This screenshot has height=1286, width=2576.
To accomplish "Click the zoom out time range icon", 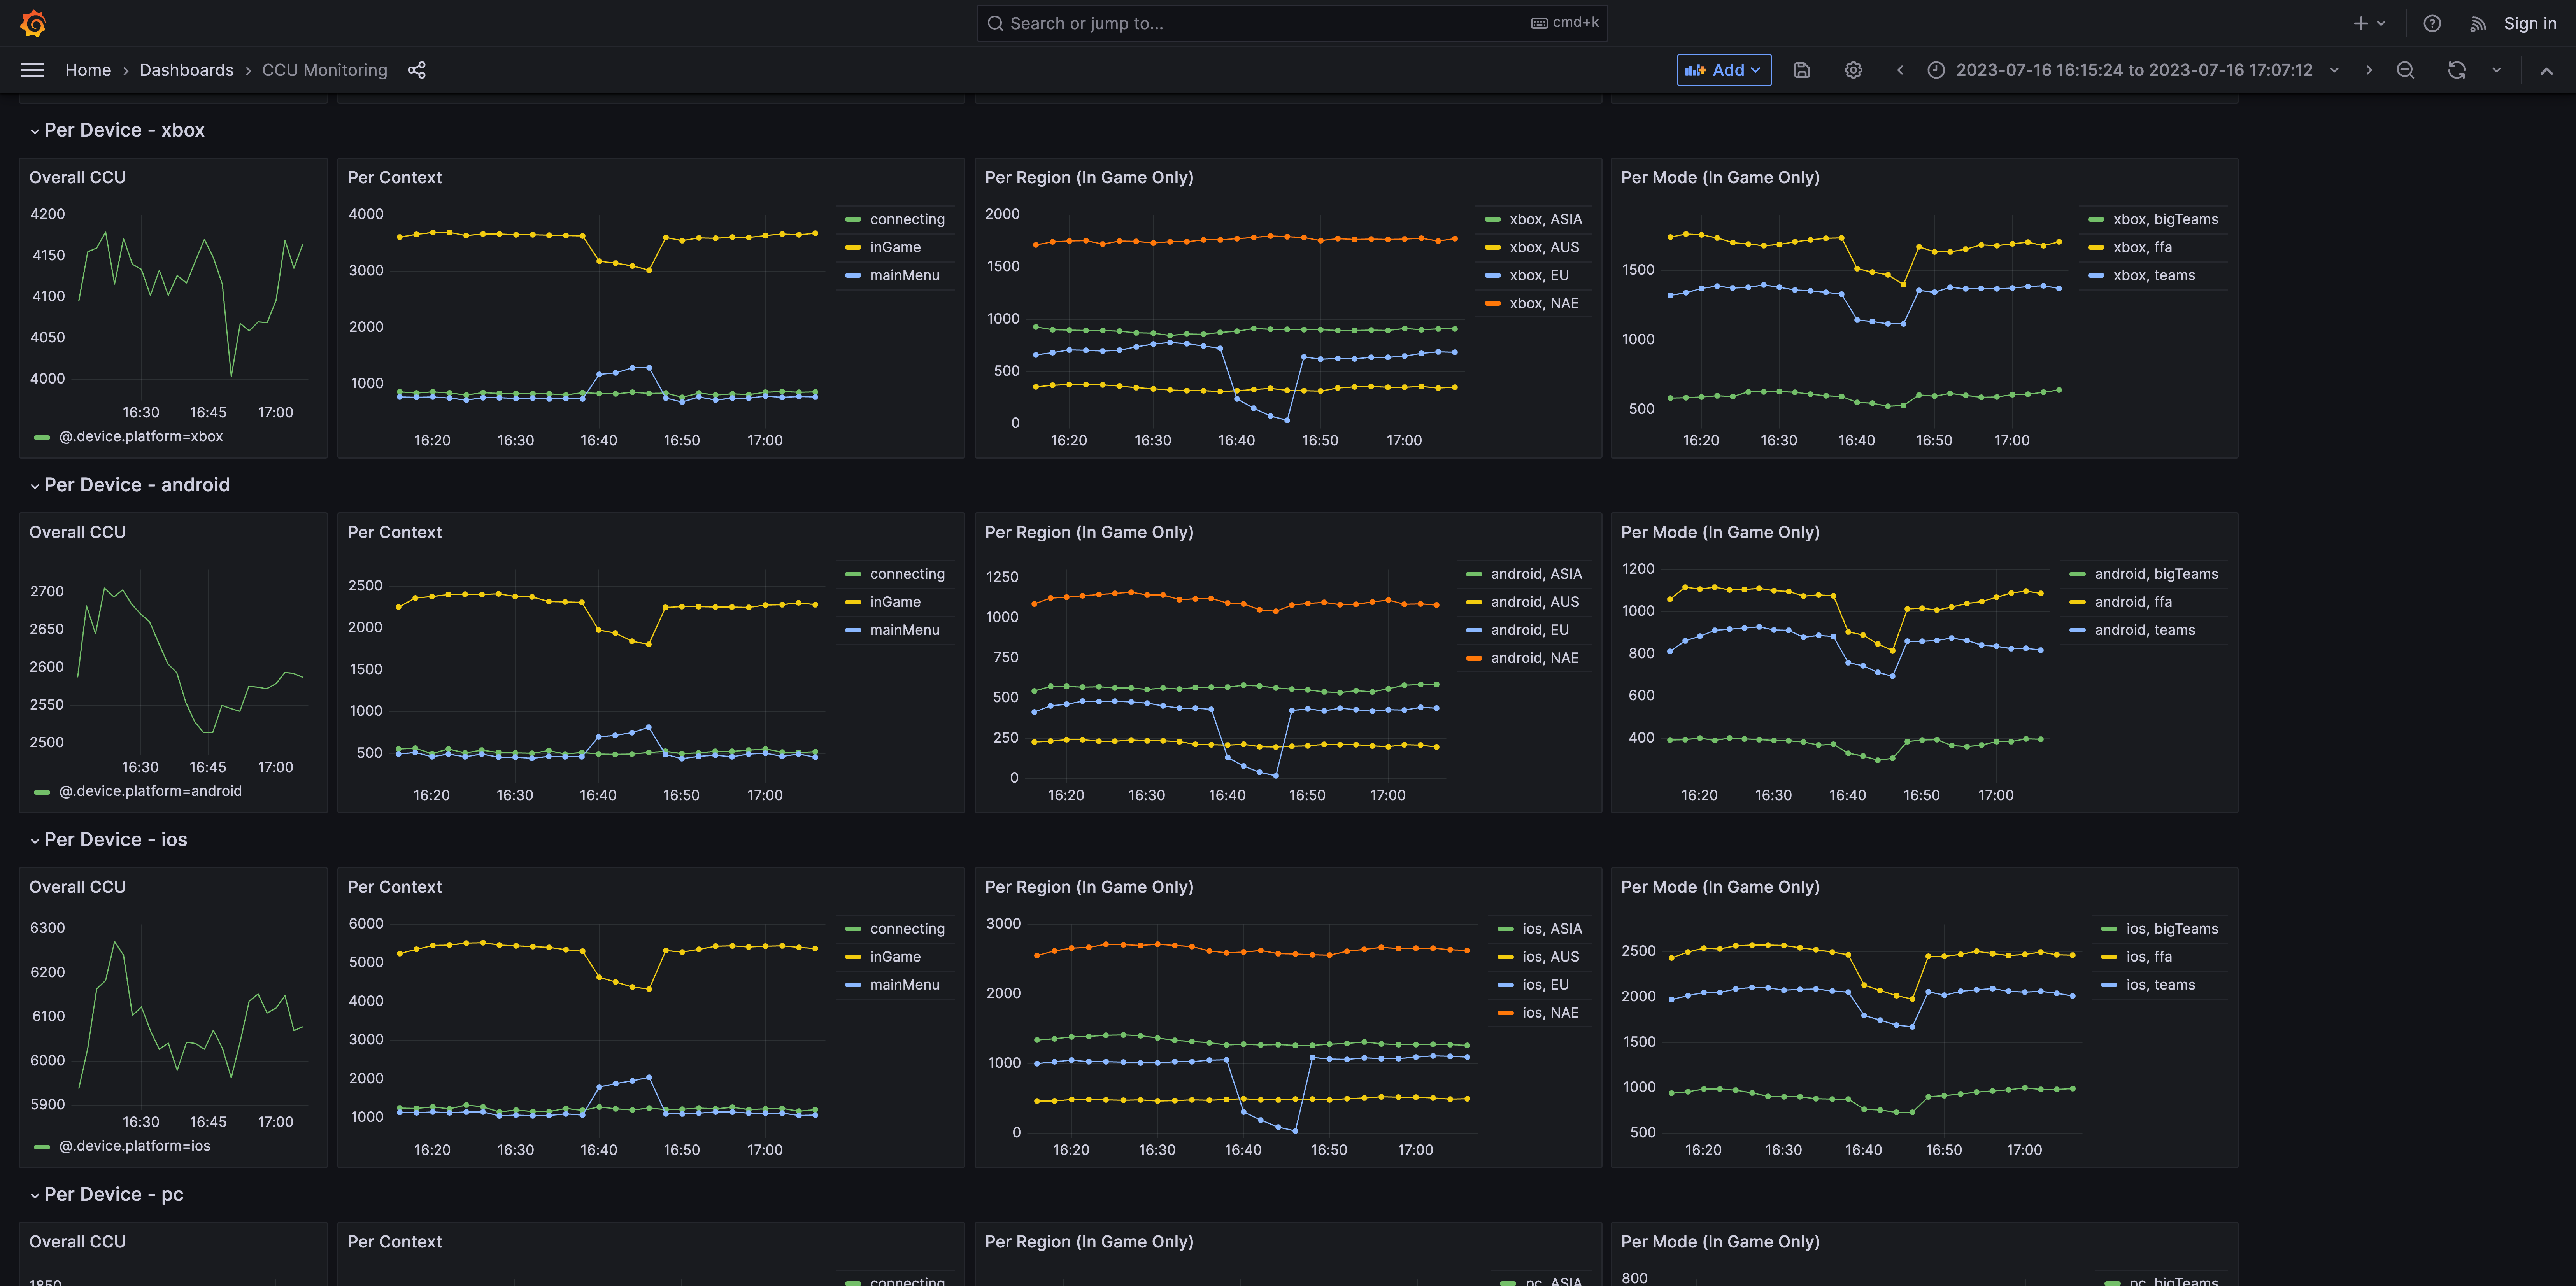I will point(2405,70).
